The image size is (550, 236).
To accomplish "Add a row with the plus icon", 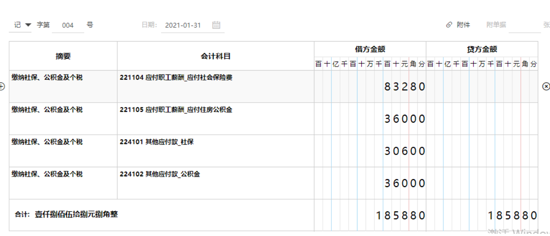I will (2, 87).
